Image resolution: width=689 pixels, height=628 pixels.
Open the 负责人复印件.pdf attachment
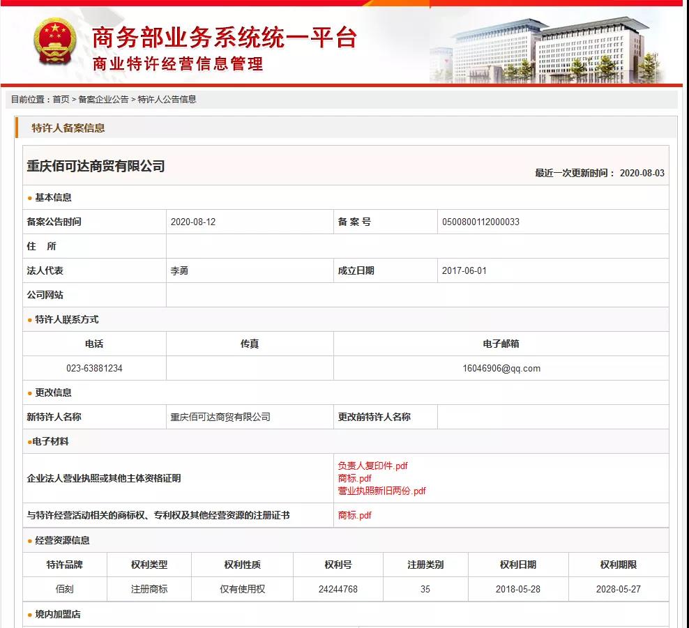coord(372,466)
